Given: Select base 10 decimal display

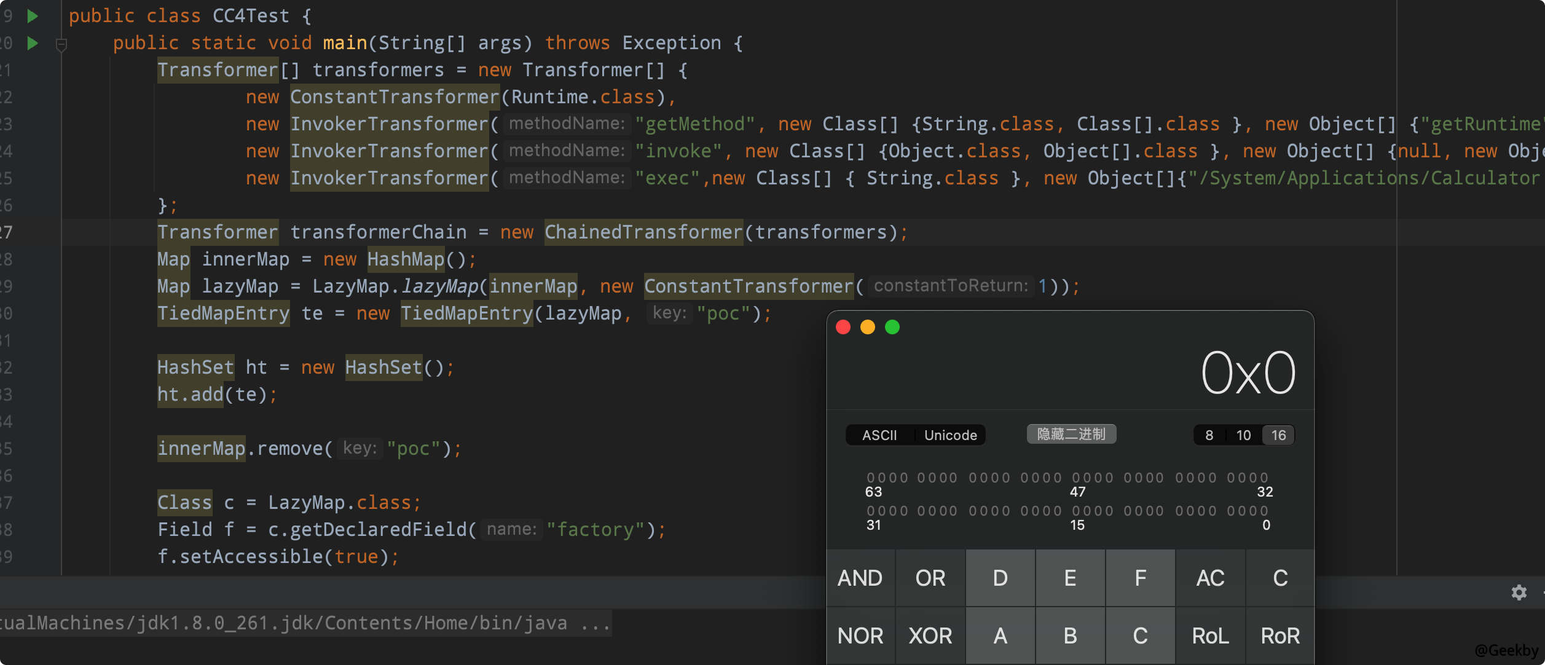Looking at the screenshot, I should click(1243, 435).
